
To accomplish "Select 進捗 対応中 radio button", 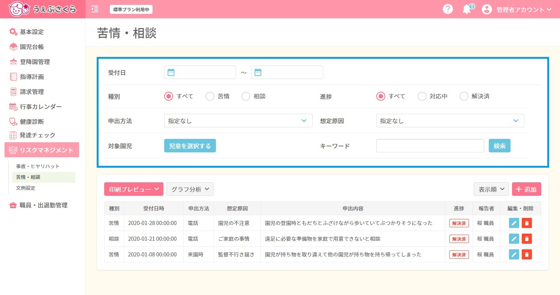I will (x=422, y=96).
